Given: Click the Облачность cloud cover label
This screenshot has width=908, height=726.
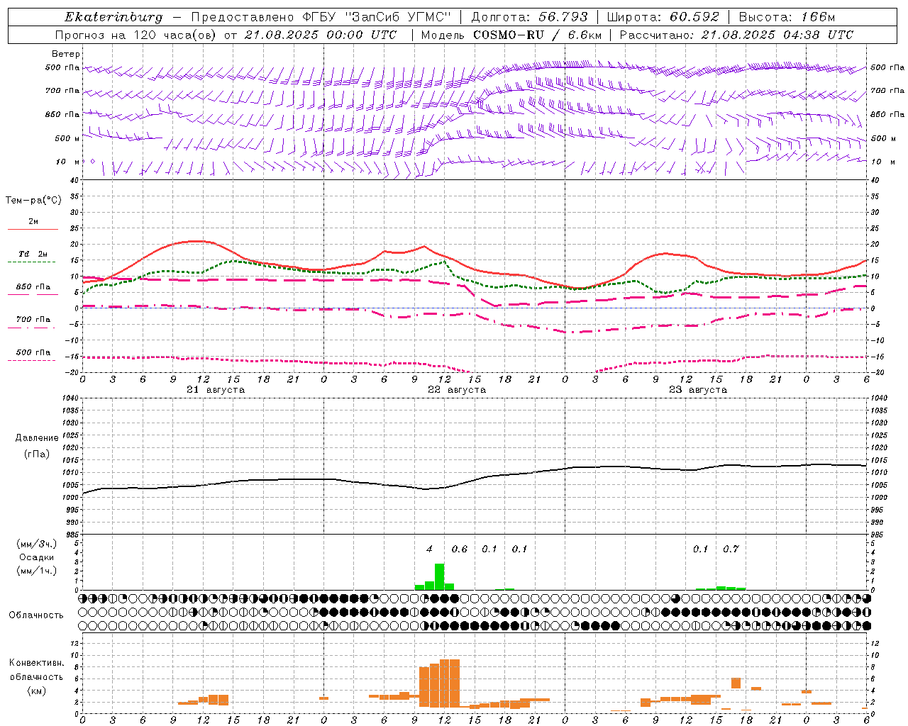Looking at the screenshot, I should point(36,615).
